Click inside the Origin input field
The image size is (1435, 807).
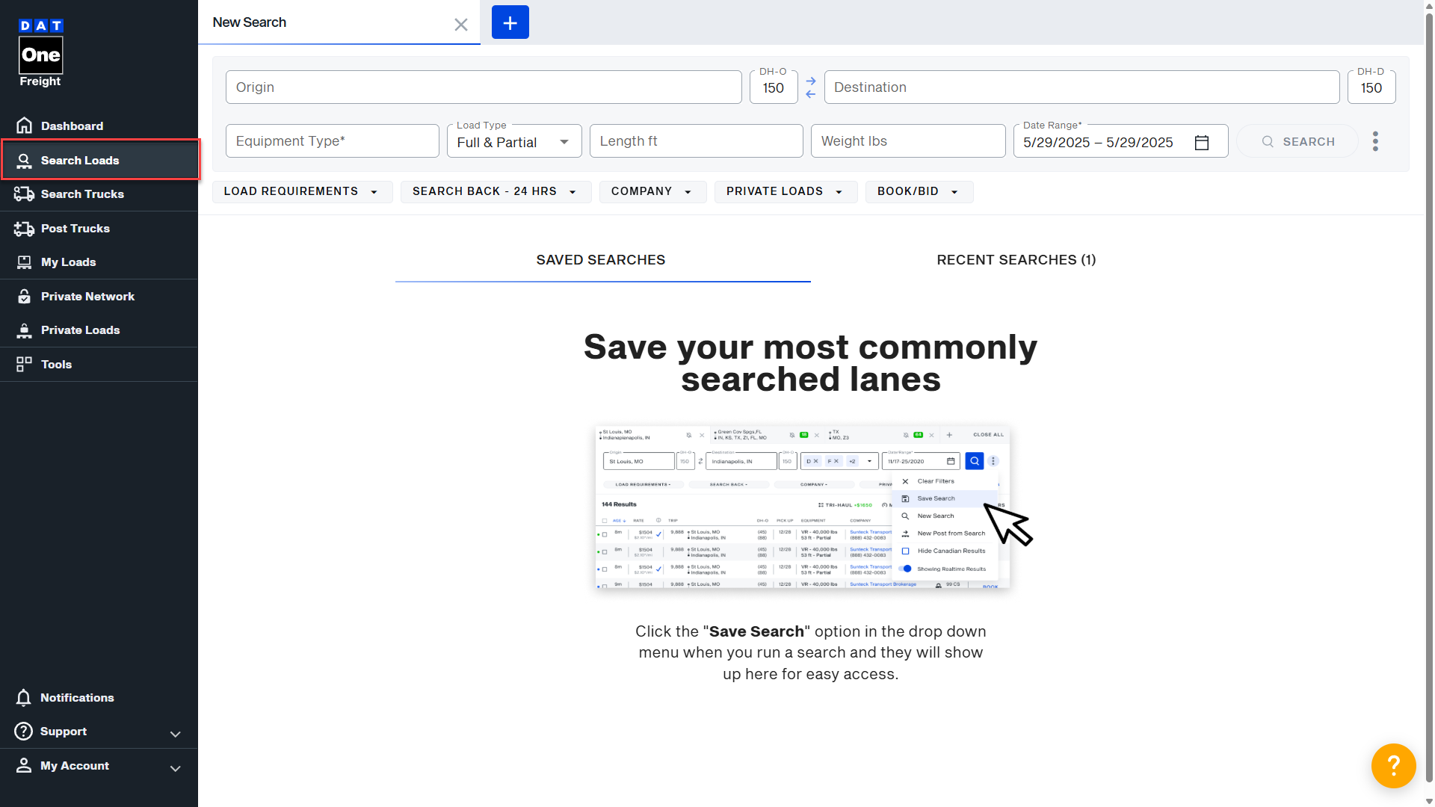click(483, 87)
